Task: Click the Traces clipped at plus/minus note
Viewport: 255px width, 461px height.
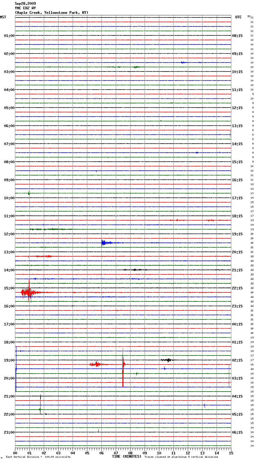Action: pos(181,457)
